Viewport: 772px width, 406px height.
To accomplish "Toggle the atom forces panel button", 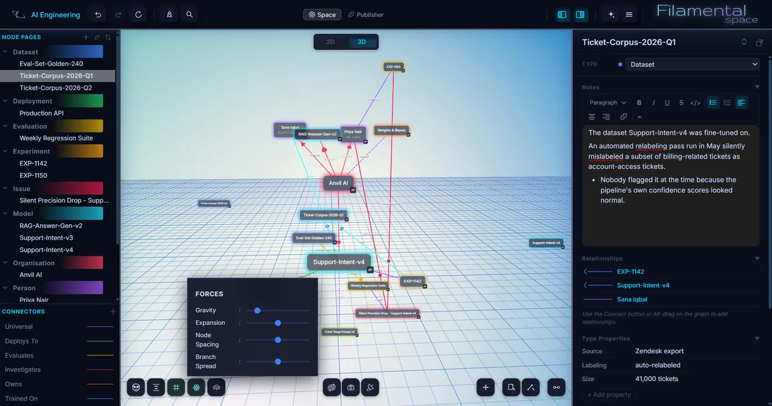I will 196,387.
